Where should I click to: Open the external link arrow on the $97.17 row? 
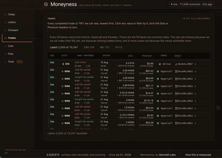click(195, 86)
